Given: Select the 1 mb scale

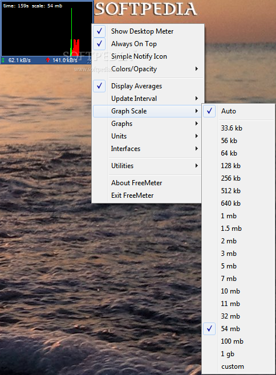Looking at the screenshot, I should pos(238,216).
